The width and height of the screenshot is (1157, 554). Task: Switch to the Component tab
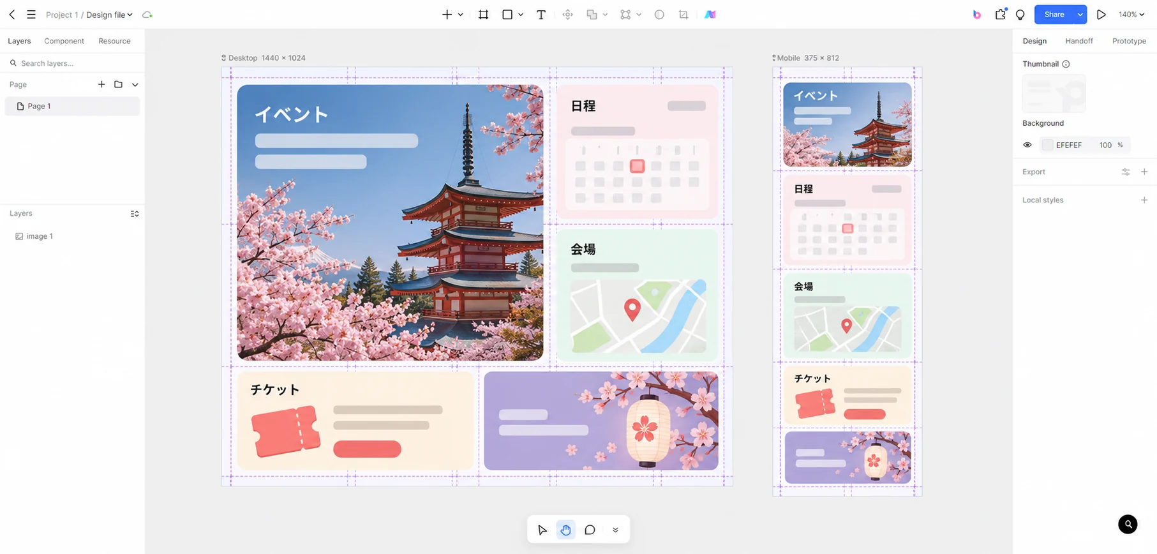pyautogui.click(x=64, y=41)
